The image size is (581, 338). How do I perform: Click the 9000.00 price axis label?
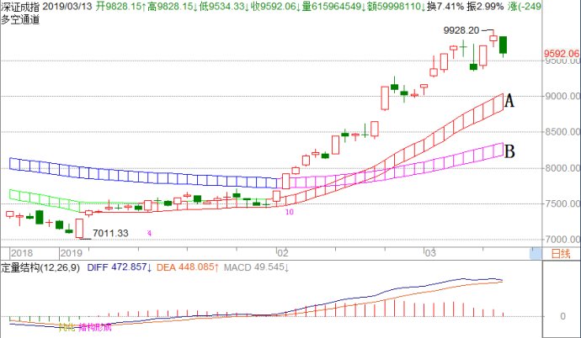click(562, 96)
